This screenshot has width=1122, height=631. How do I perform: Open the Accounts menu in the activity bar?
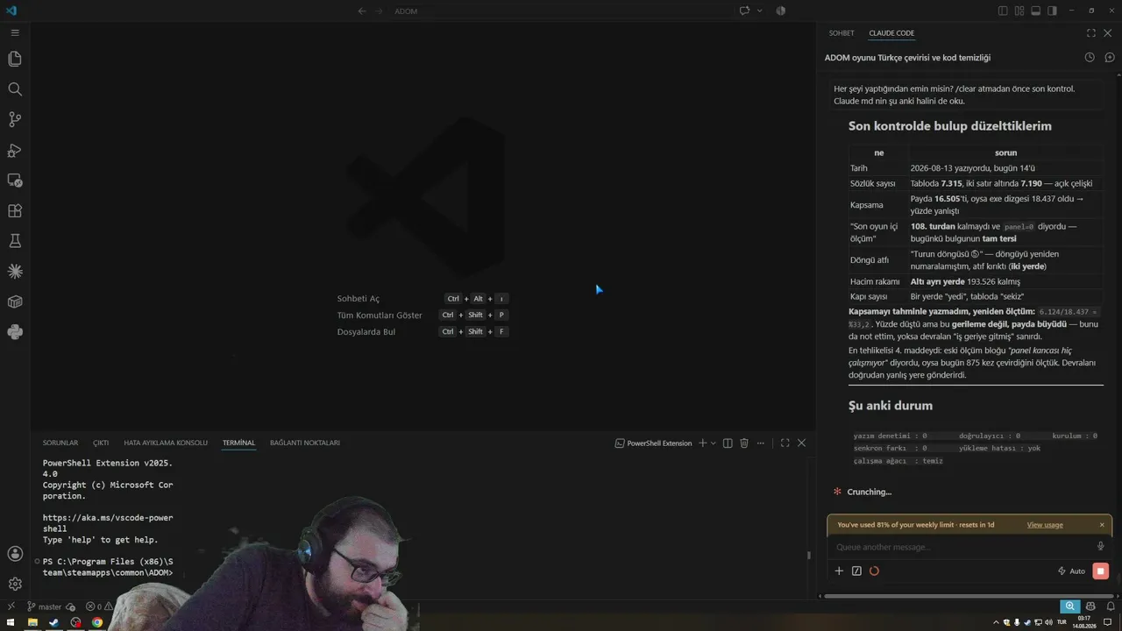click(15, 554)
